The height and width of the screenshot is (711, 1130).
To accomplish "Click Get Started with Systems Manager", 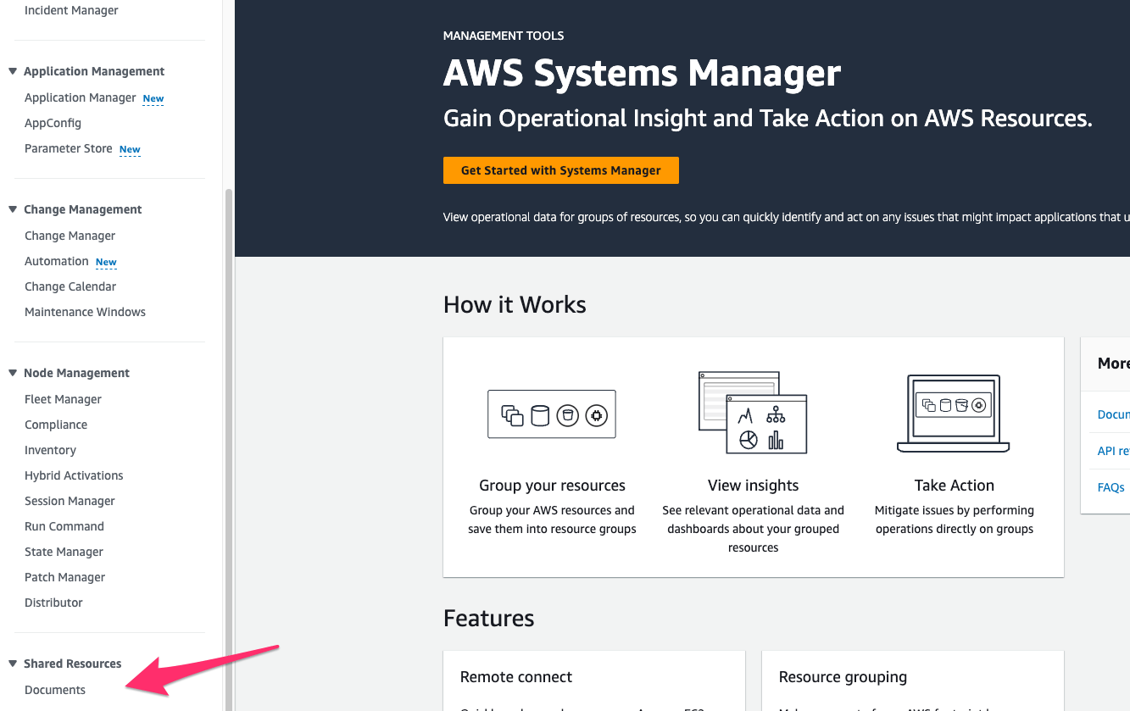I will click(561, 170).
